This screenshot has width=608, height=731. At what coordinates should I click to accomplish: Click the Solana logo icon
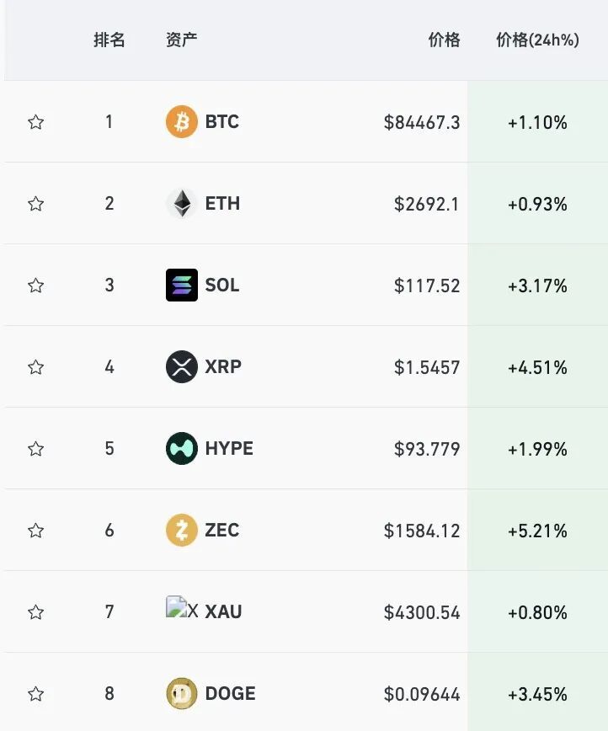(x=182, y=285)
